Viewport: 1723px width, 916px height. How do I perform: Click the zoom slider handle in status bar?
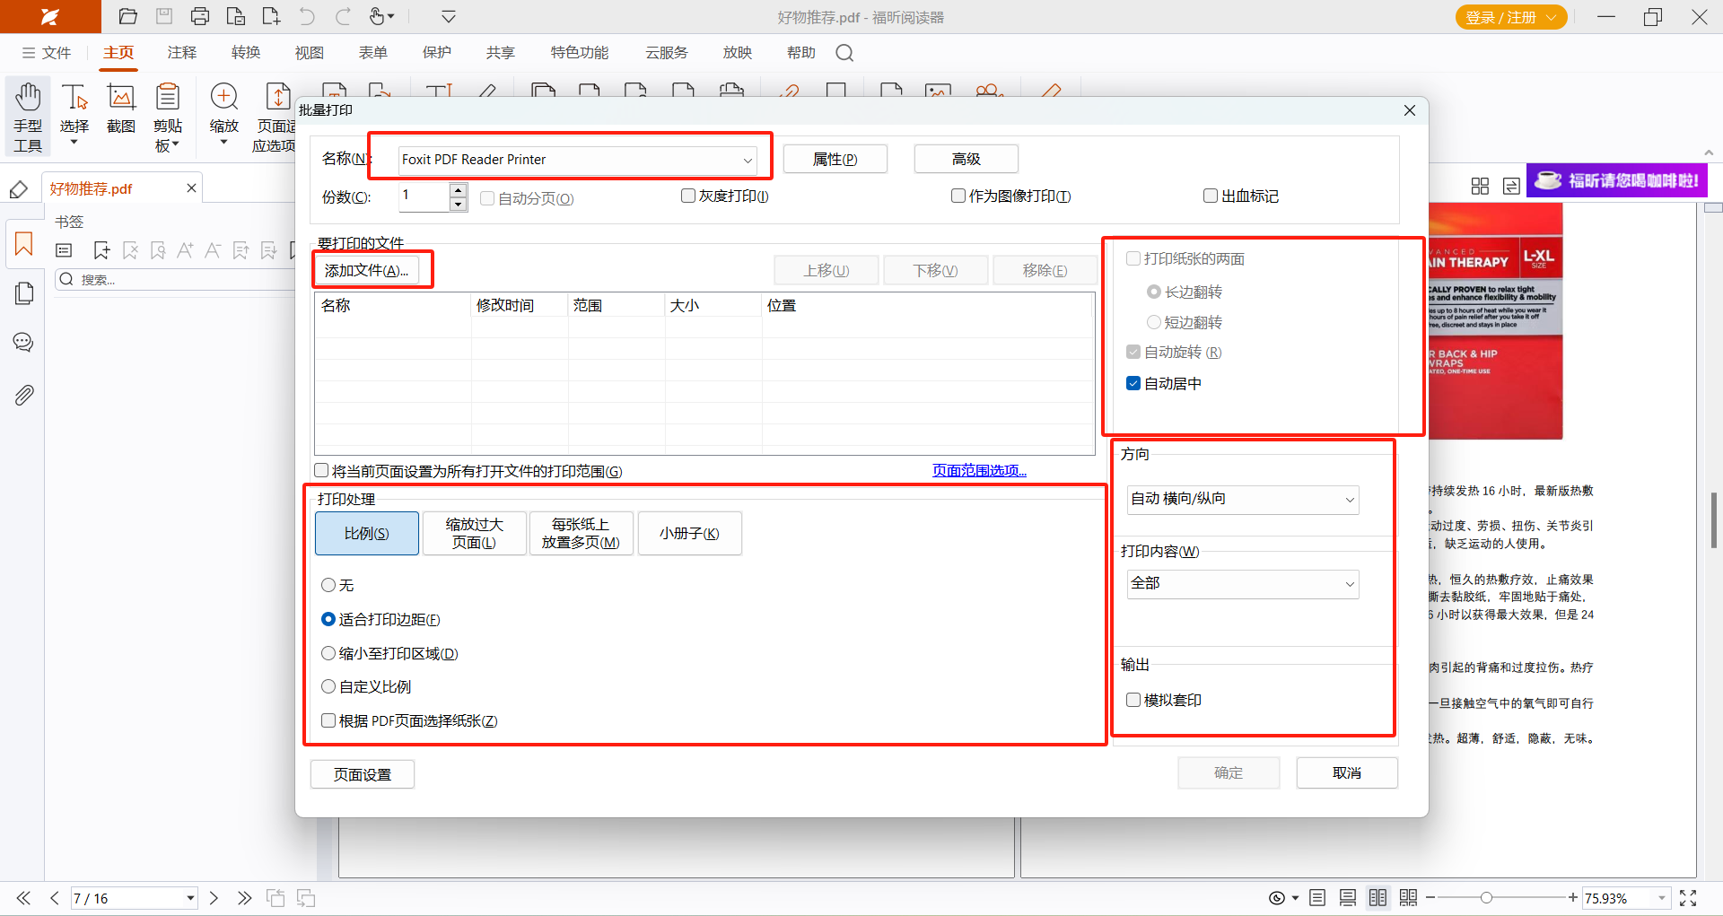(1486, 897)
